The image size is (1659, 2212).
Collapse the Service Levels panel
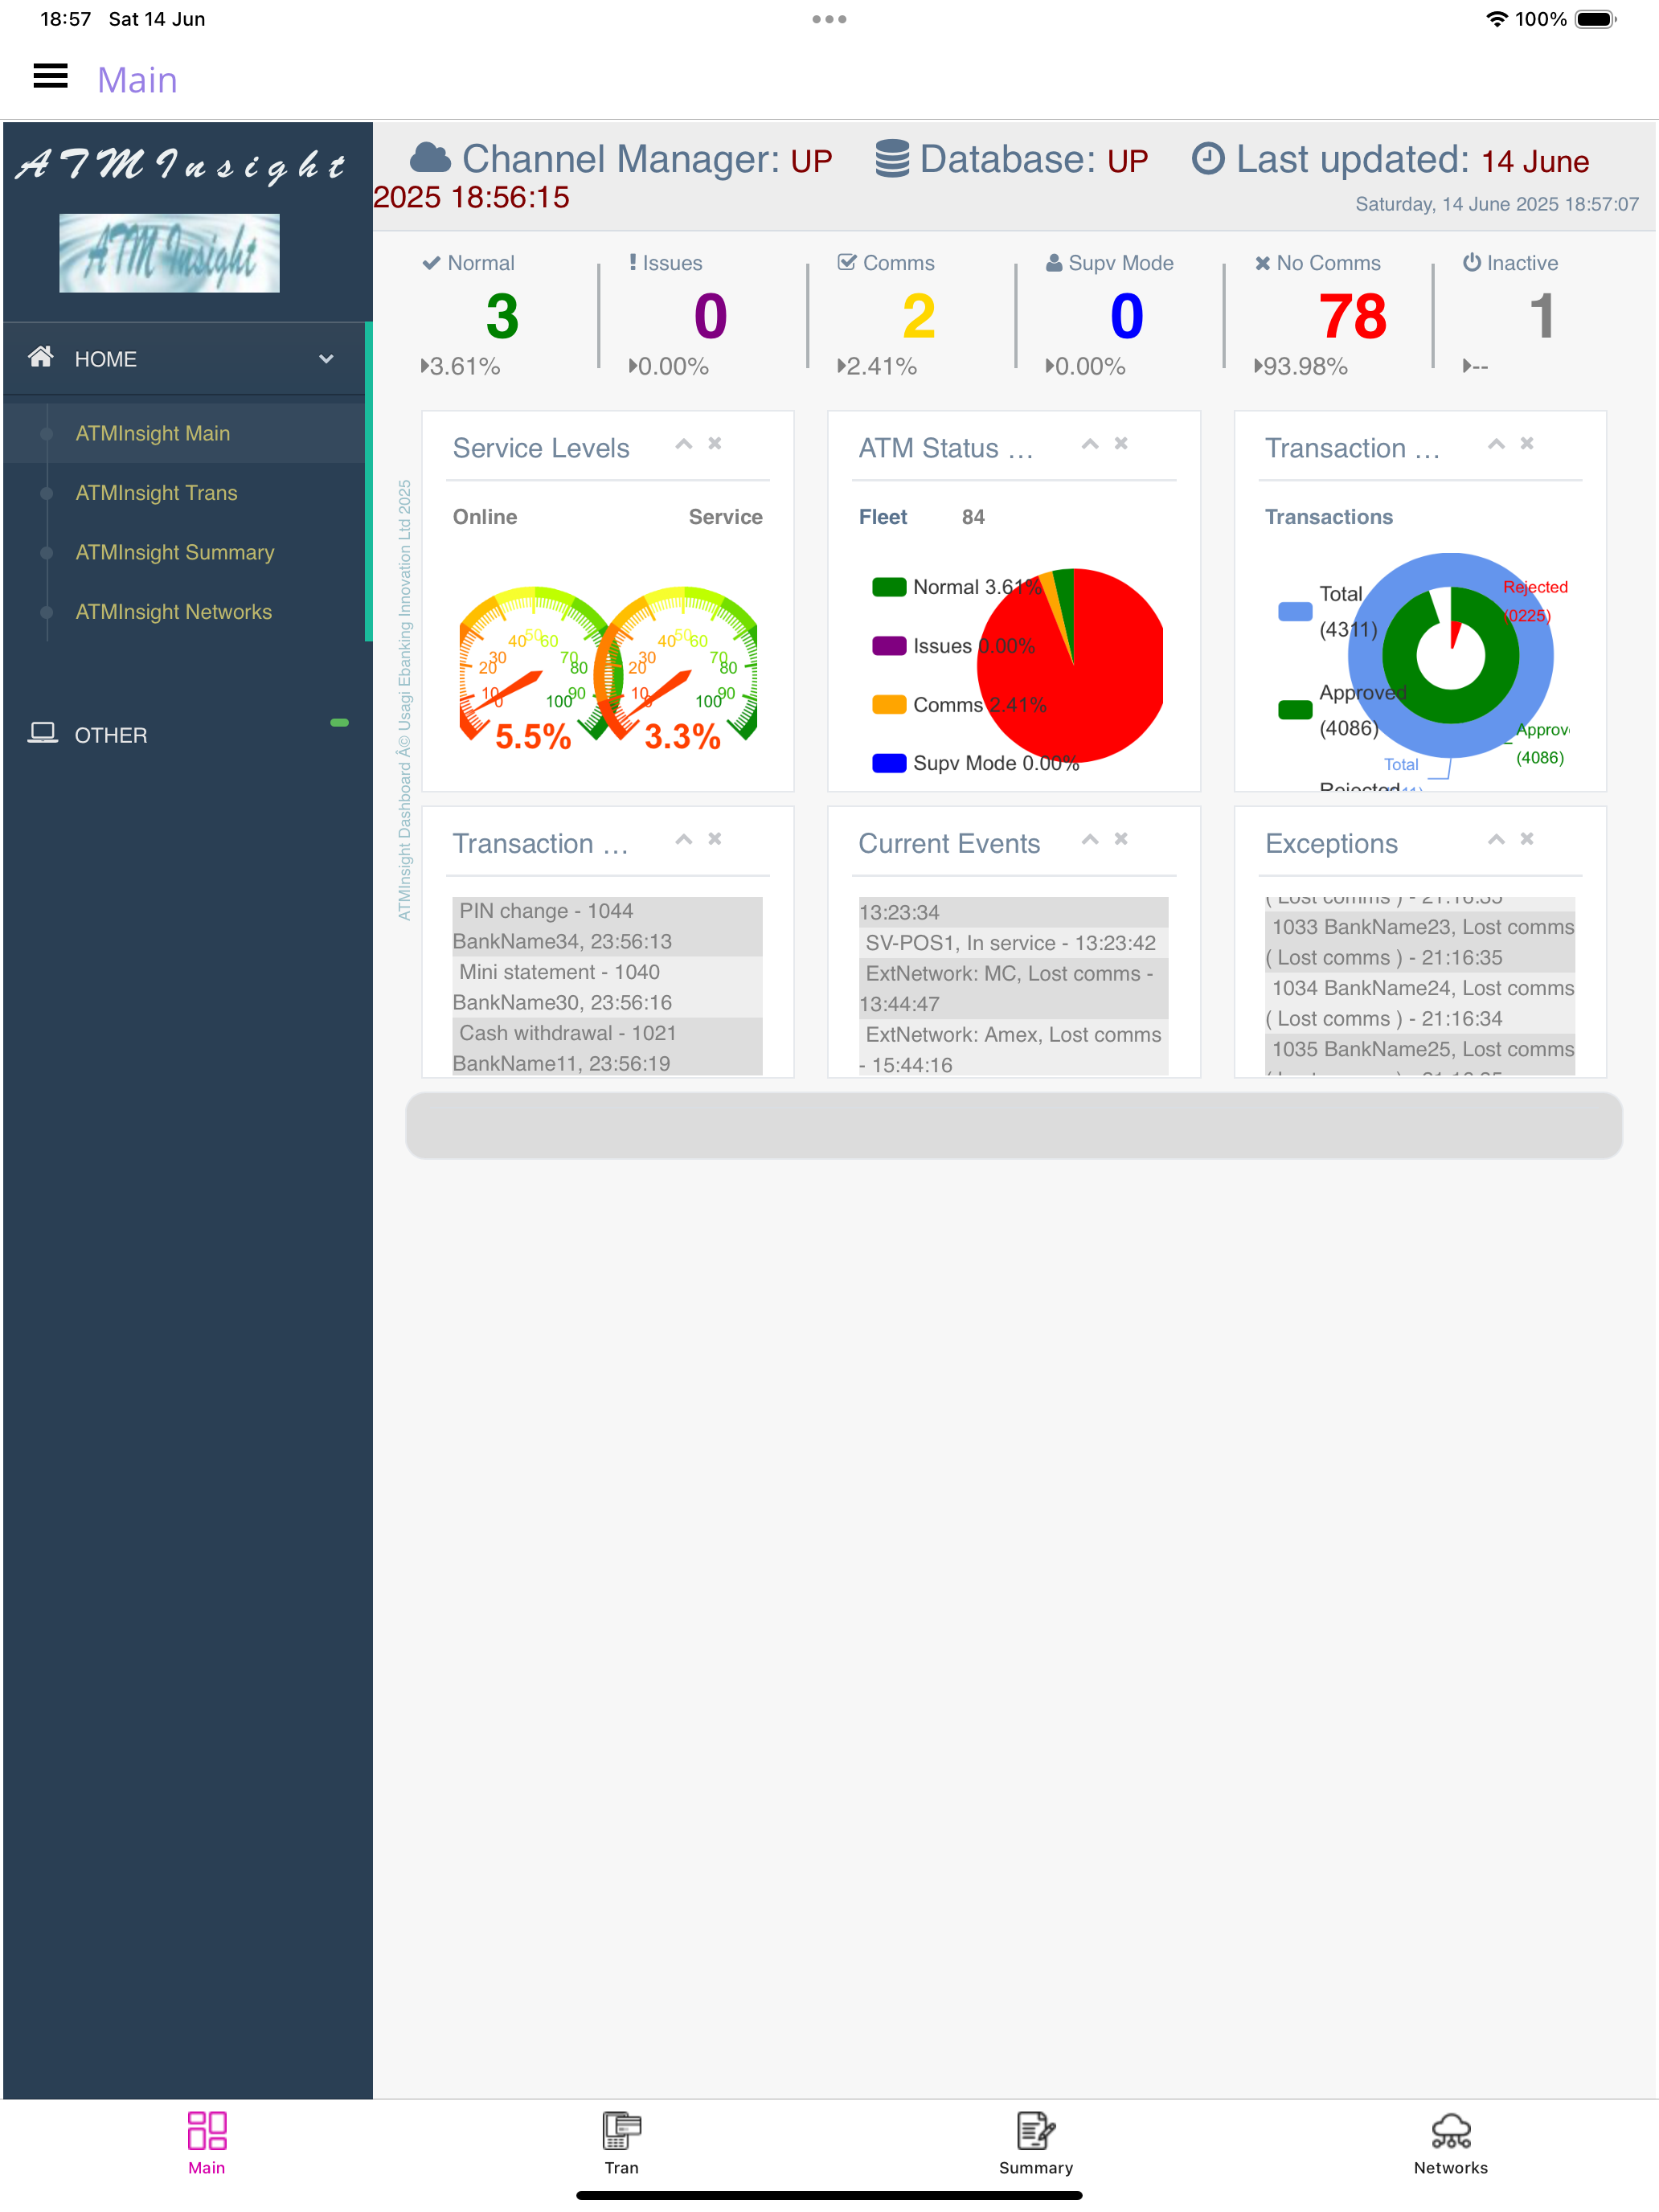point(684,444)
